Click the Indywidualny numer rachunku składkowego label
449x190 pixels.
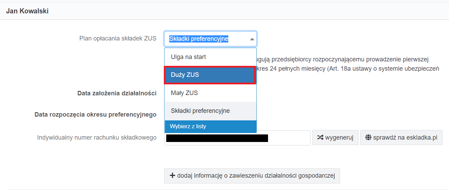pos(97,138)
